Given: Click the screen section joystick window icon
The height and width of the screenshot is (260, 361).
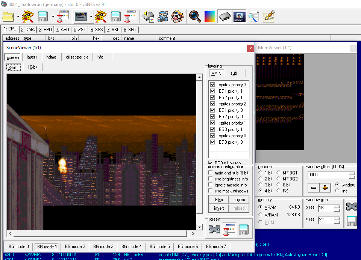Looking at the screenshot, I should (229, 230).
